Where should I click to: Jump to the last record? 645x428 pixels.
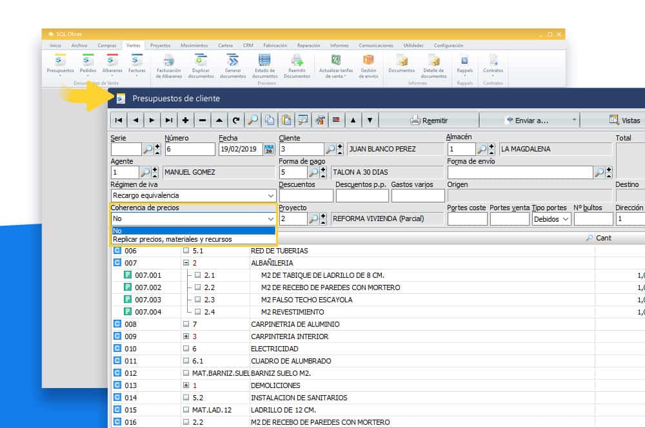coord(168,120)
